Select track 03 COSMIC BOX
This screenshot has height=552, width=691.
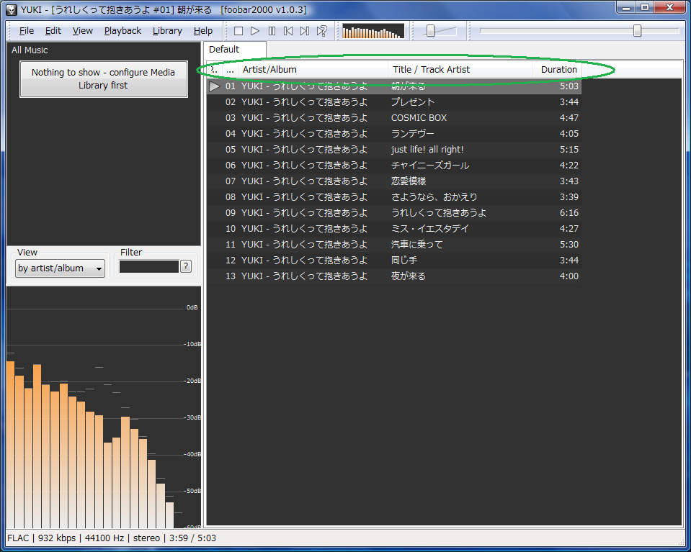point(394,118)
